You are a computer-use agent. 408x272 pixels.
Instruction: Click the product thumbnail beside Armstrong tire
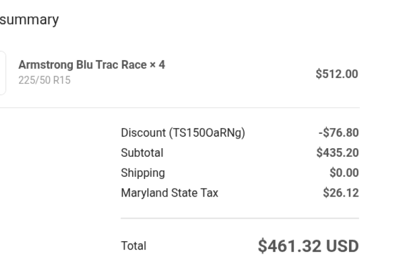pos(3,73)
